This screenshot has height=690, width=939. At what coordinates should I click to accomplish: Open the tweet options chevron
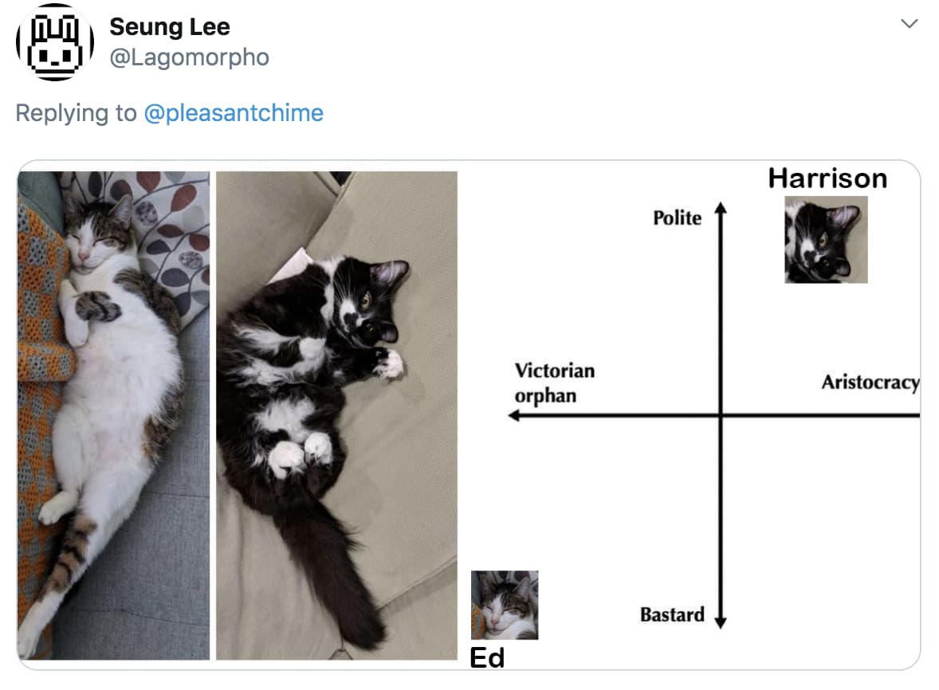click(x=909, y=24)
